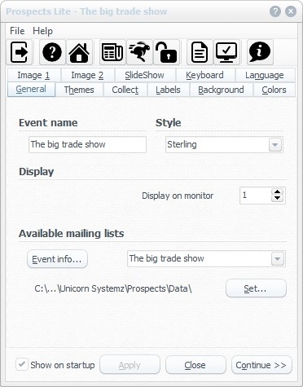This screenshot has width=303, height=387.
Task: Open the File menu
Action: pyautogui.click(x=17, y=31)
